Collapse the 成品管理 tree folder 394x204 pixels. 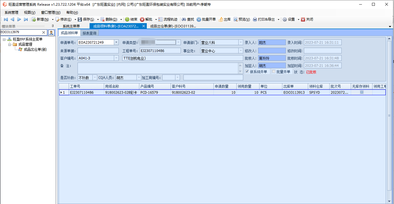[9, 45]
